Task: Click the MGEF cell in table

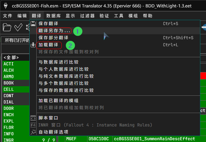Action: coord(76,139)
